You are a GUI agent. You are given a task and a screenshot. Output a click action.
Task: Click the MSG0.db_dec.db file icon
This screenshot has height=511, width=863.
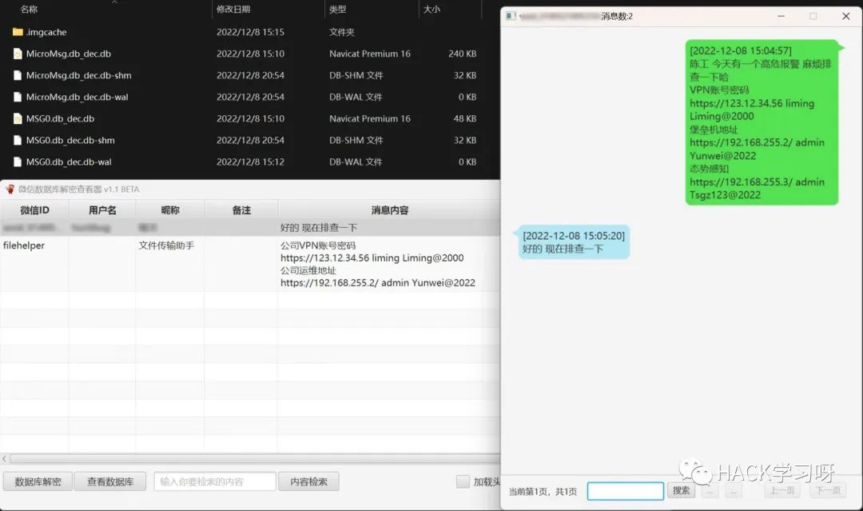click(18, 118)
